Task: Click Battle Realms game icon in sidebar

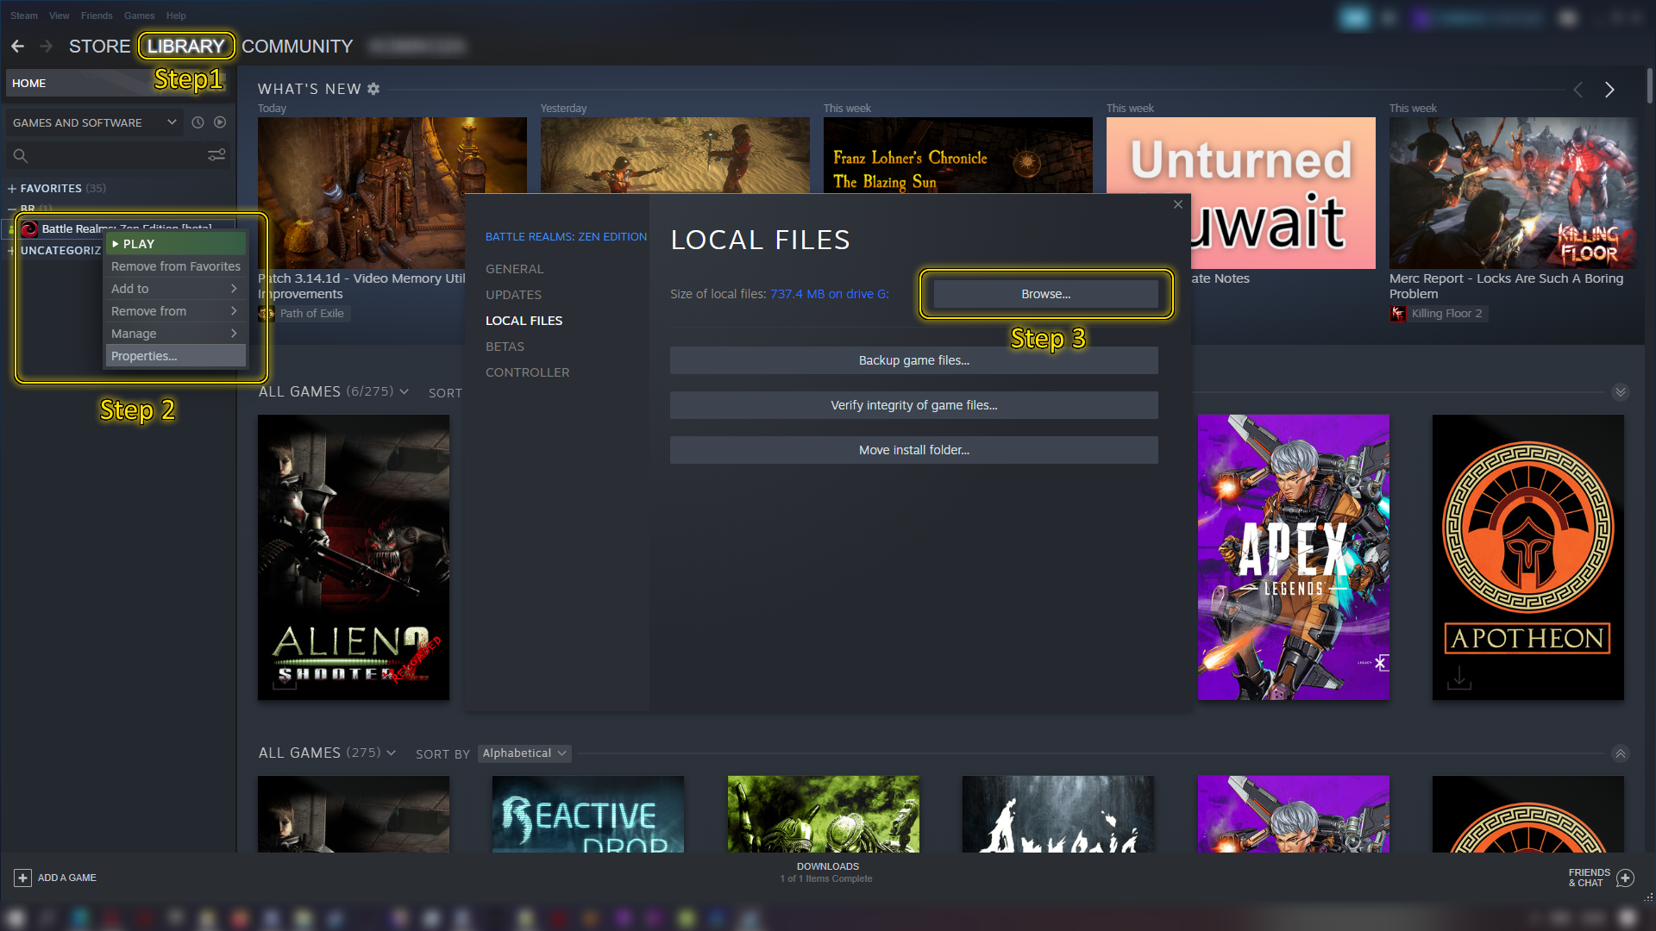Action: click(x=29, y=228)
